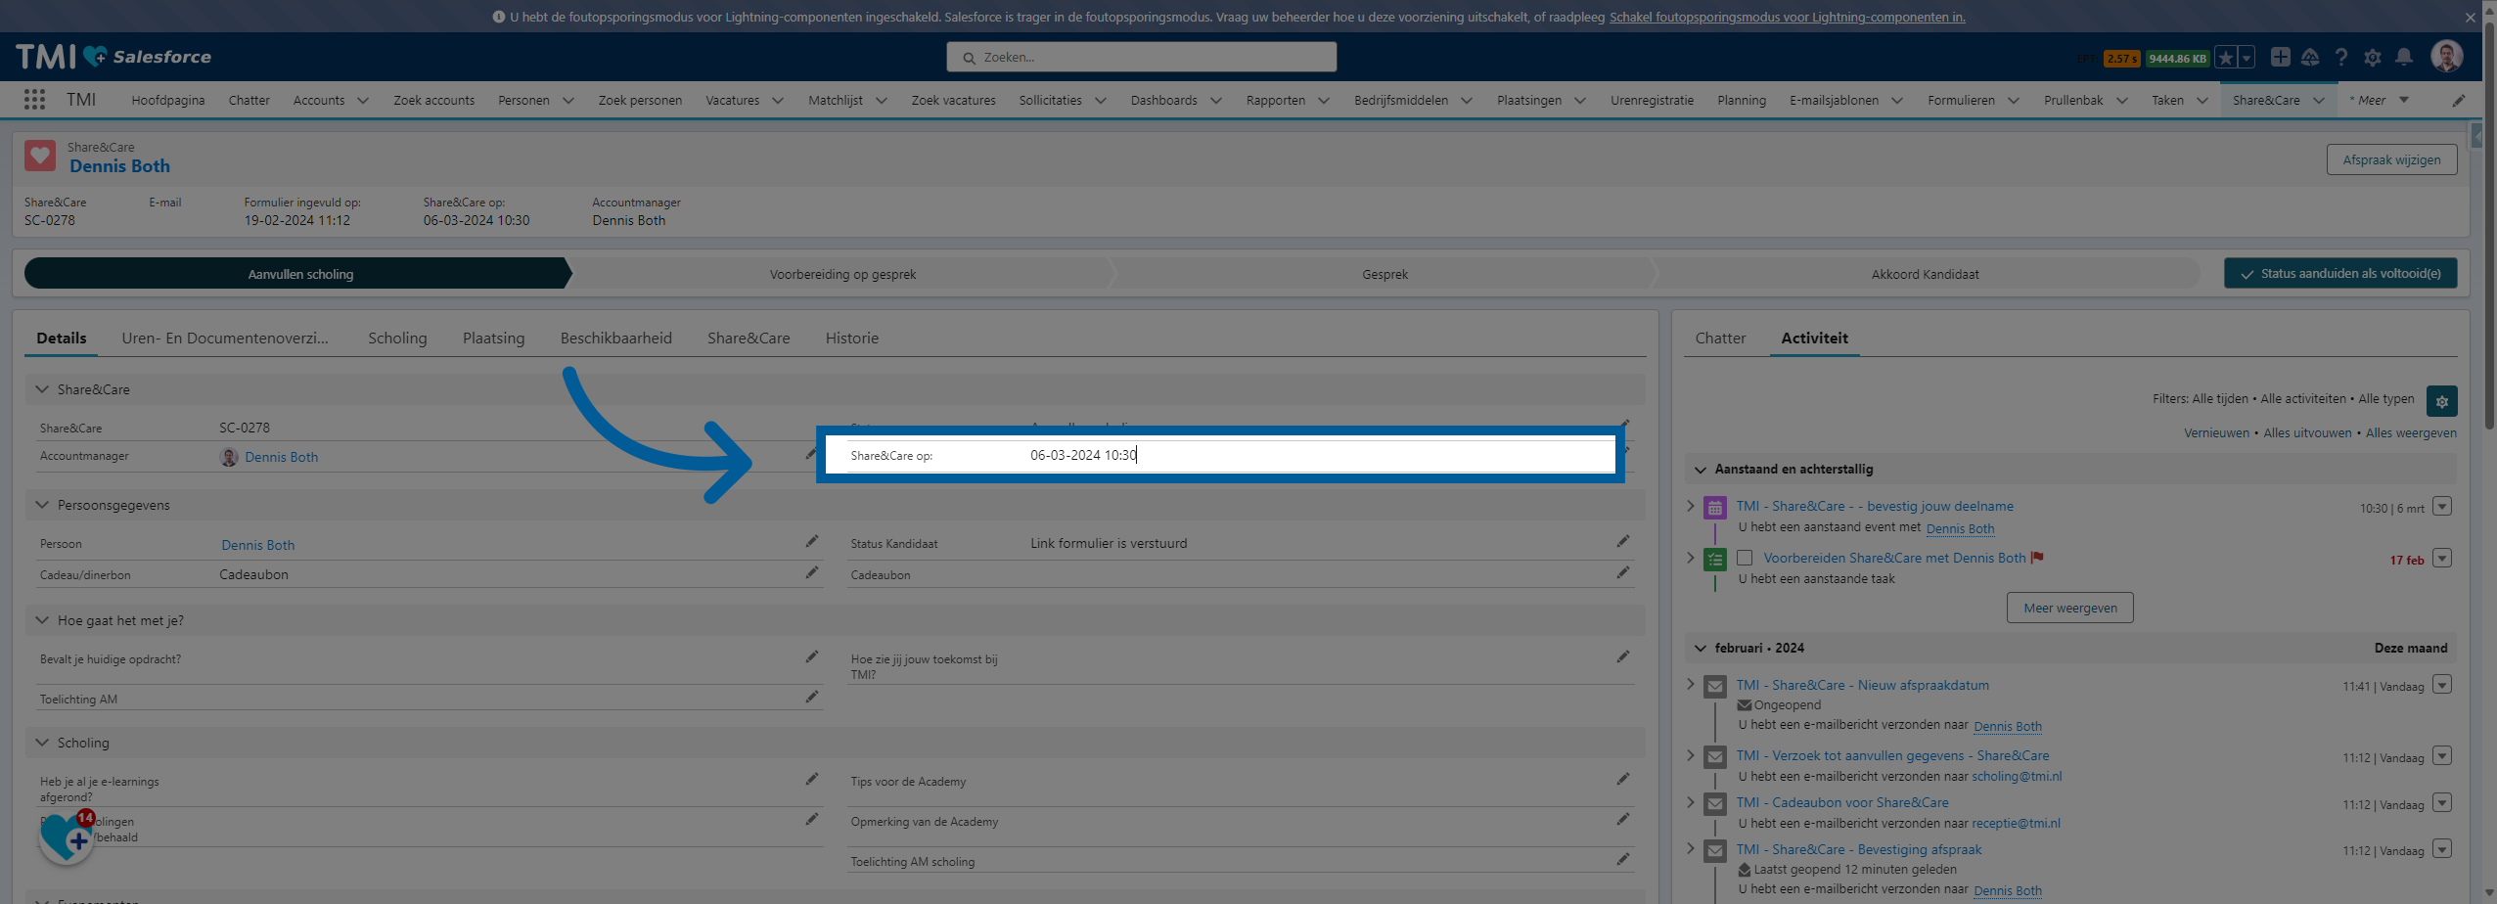Click the Vernieuwen link
2497x904 pixels.
point(2216,433)
